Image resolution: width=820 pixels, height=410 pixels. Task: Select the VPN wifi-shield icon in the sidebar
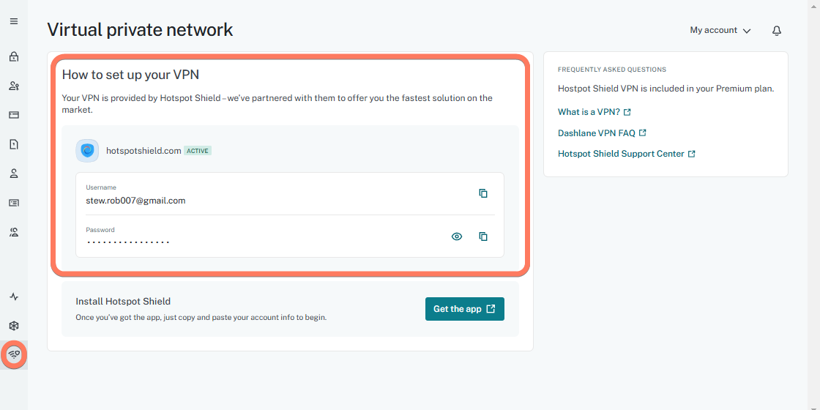[14, 355]
